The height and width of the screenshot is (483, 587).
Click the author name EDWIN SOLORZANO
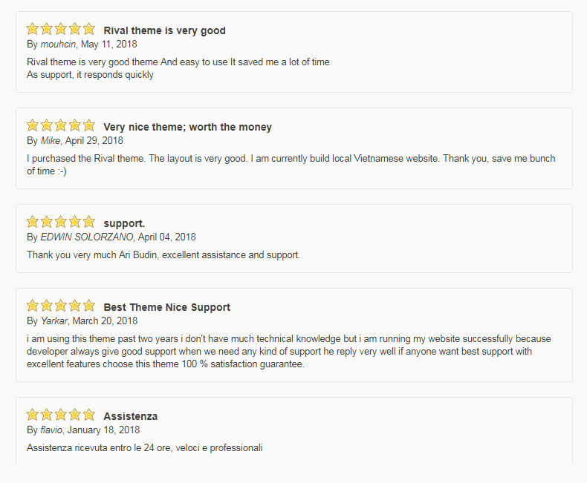86,237
